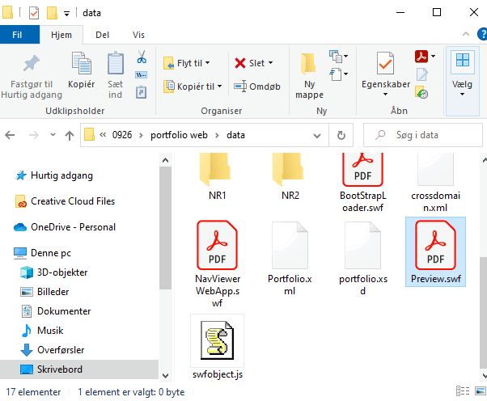The height and width of the screenshot is (401, 487).
Task: Click 0926 in the breadcrumb path
Action: click(122, 135)
